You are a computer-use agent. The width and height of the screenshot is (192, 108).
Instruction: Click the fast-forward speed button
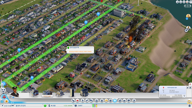(13, 106)
